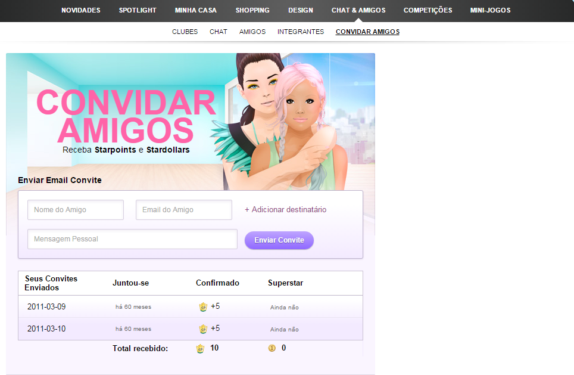Image resolution: width=574 pixels, height=375 pixels.
Task: Click starpoint icon in 2011-03-10 row
Action: (203, 329)
